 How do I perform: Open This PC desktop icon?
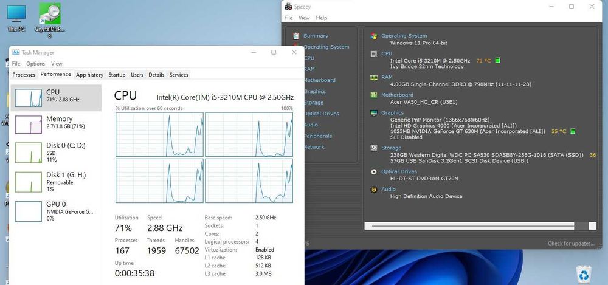[16, 18]
